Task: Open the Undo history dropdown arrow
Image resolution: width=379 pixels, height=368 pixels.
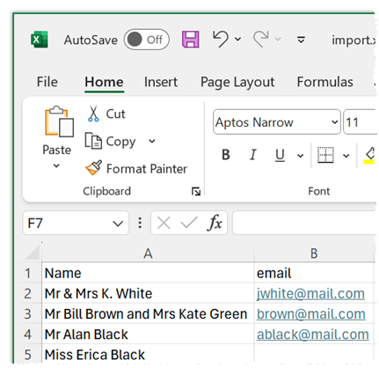Action: point(238,39)
